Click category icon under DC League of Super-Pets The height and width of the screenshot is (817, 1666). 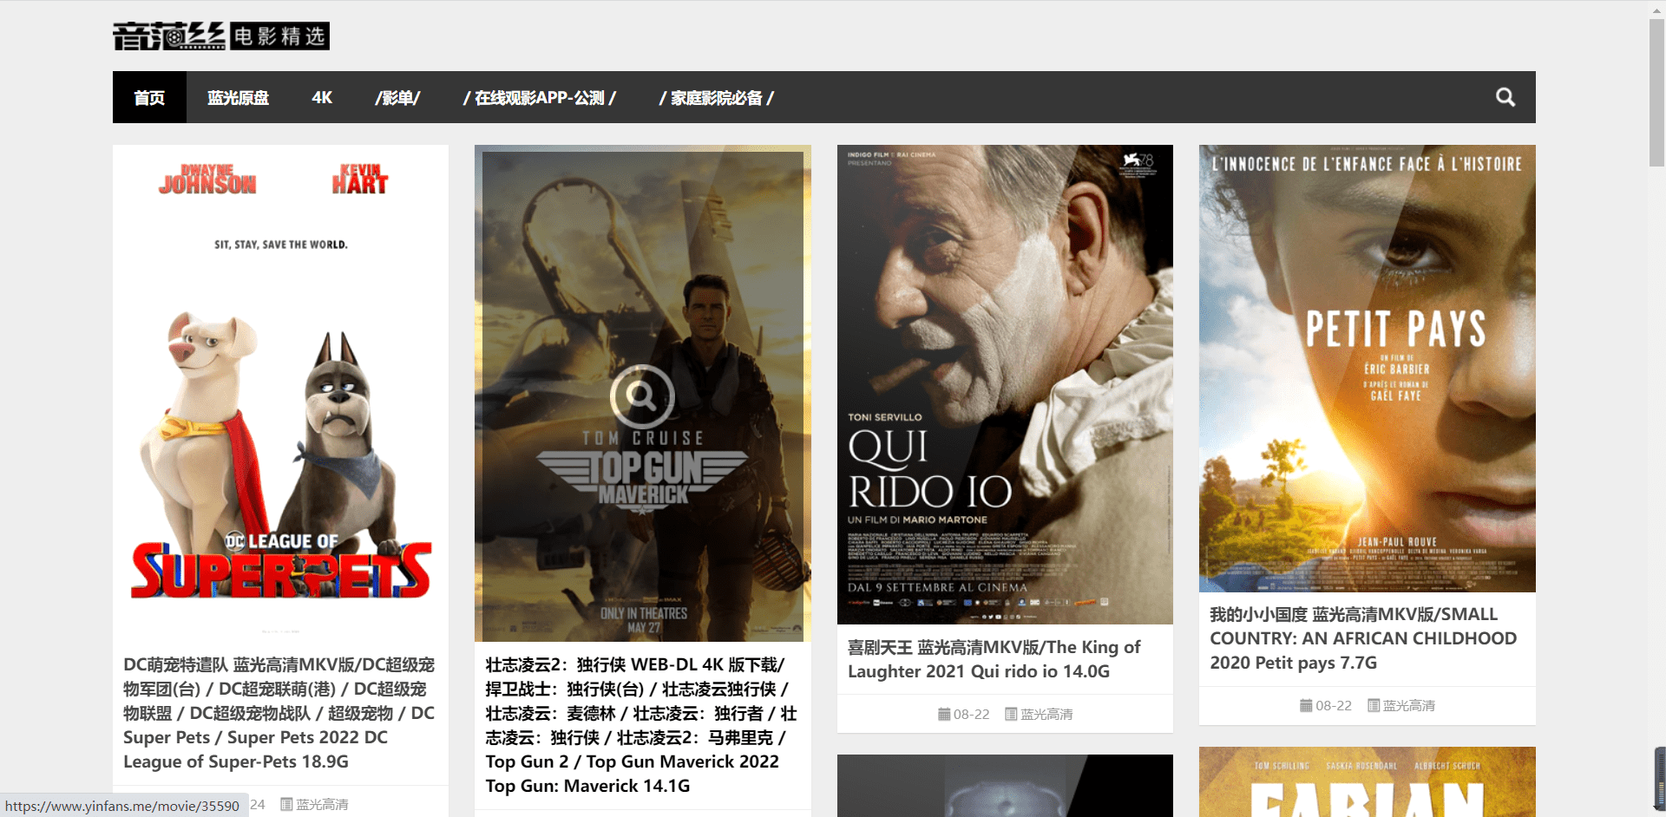pyautogui.click(x=286, y=804)
